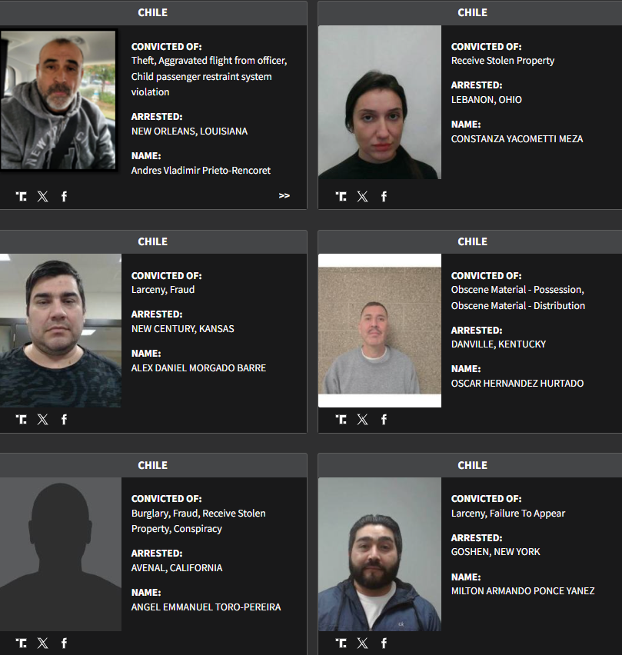Share Milton Armando Ponce Yanez card on X
This screenshot has height=655, width=622.
363,643
